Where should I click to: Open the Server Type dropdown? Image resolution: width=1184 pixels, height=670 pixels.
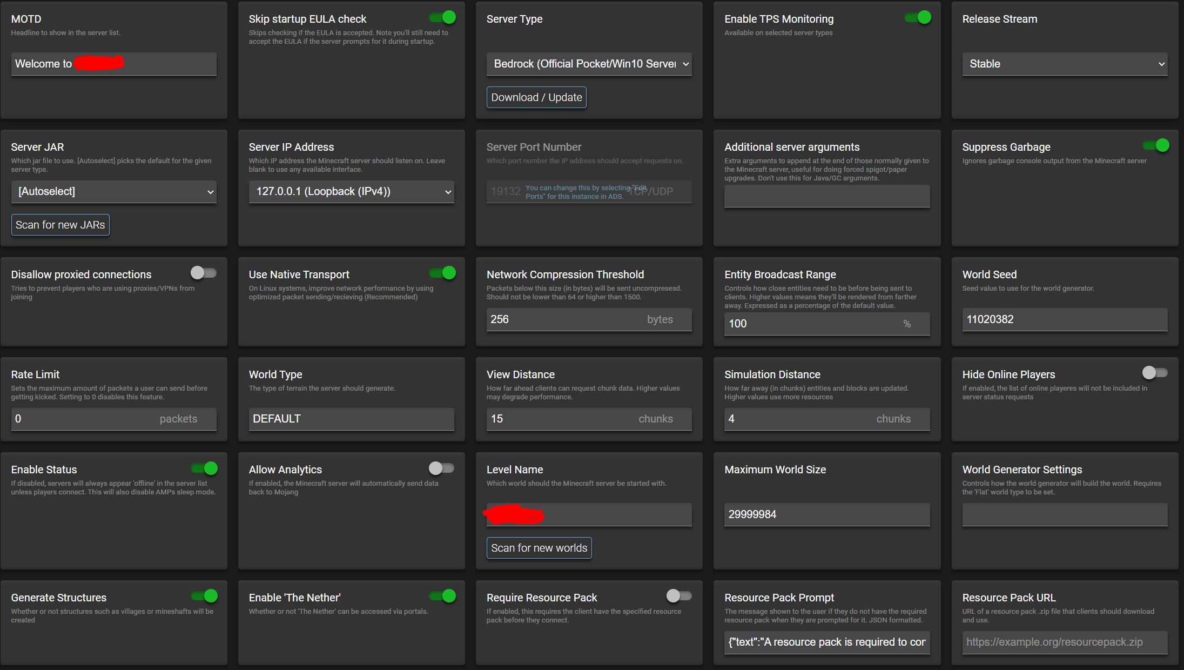pos(589,64)
